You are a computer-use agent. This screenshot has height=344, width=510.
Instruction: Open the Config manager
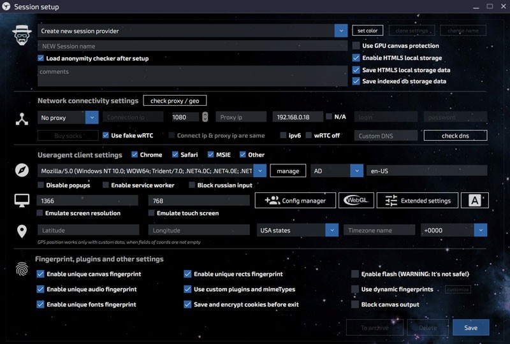pyautogui.click(x=295, y=201)
